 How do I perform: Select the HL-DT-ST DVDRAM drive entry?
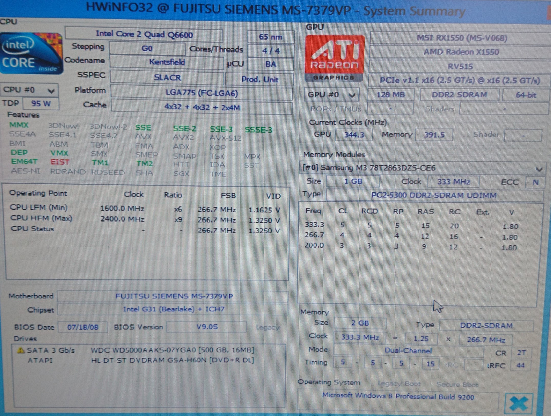(172, 360)
